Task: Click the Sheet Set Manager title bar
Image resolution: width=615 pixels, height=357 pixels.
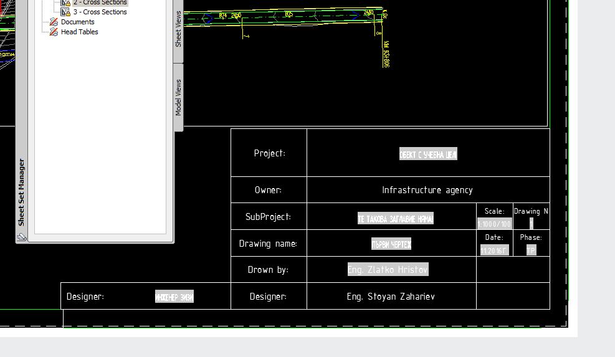Action: click(x=22, y=193)
